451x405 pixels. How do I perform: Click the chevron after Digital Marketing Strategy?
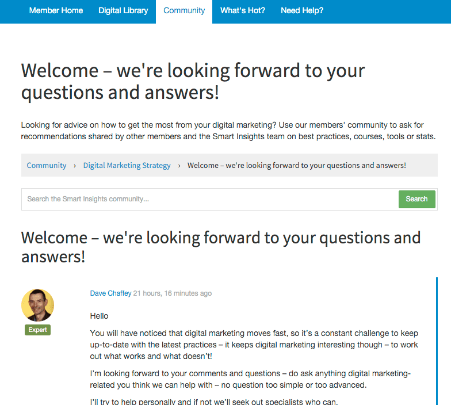click(179, 166)
